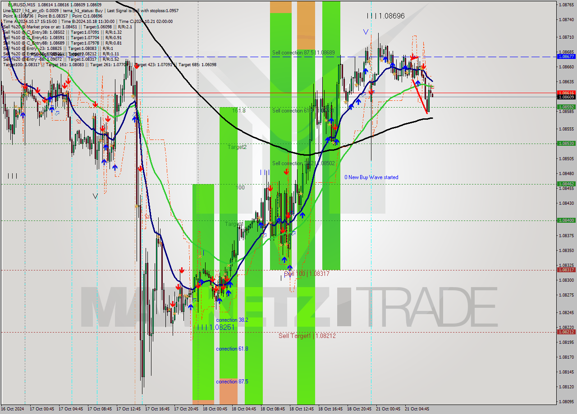Click the 'correction 87.5' label

tap(232, 382)
